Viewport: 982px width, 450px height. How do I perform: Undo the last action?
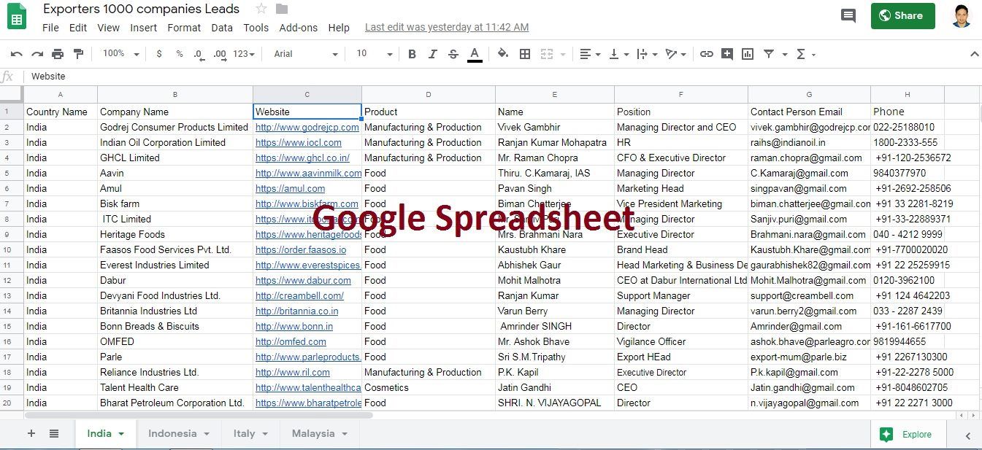pyautogui.click(x=16, y=54)
